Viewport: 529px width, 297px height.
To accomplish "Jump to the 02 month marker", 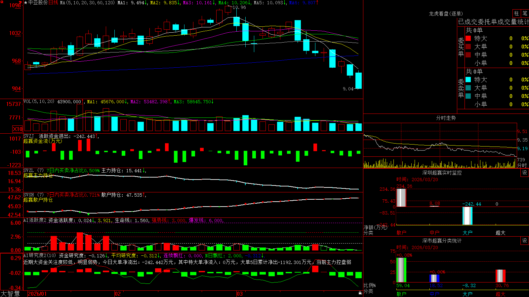I will [118, 294].
